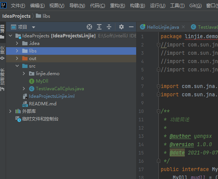Expand the out folder chevron
The width and height of the screenshot is (218, 179).
[17, 59]
